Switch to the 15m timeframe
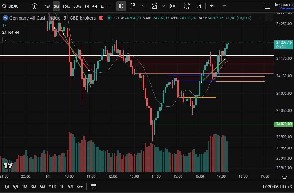294x193 pixels. [x=66, y=6]
